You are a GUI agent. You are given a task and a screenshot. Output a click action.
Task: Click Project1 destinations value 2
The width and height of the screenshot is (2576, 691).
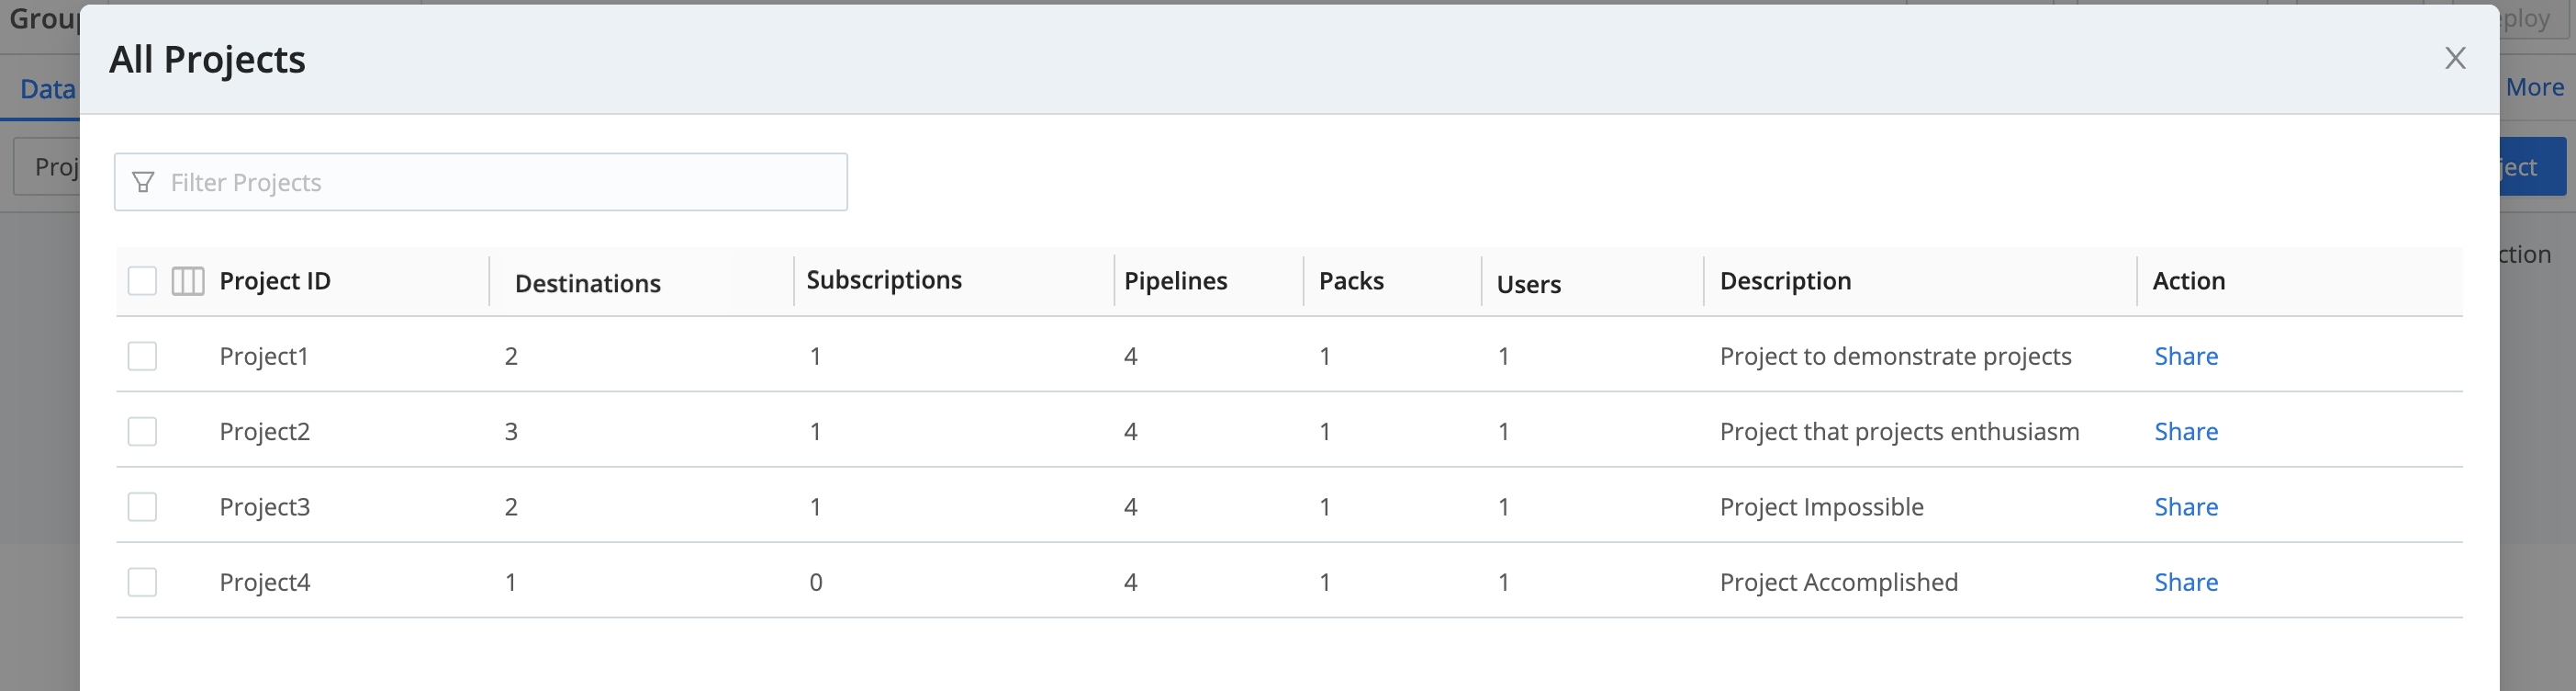point(511,357)
